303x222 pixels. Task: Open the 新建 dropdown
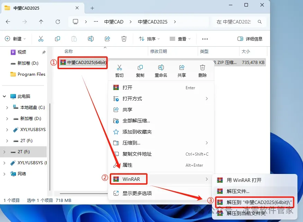point(15,39)
